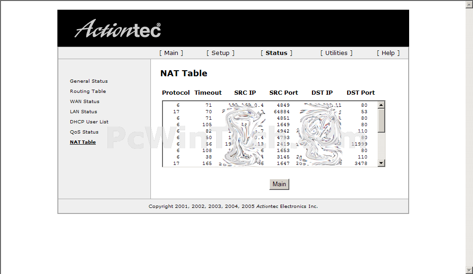This screenshot has width=473, height=274.
Task: Click SRC port value 4851
Action: 283,118
